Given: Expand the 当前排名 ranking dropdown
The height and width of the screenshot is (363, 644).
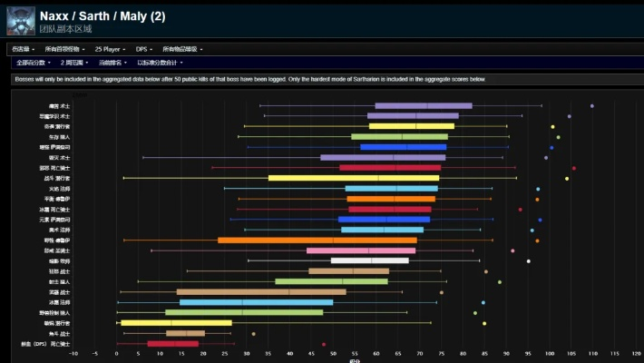Looking at the screenshot, I should click(x=112, y=63).
